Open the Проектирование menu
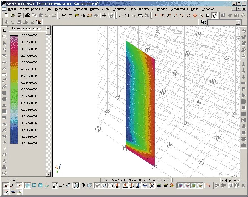The height and width of the screenshot is (197, 248). [142, 9]
